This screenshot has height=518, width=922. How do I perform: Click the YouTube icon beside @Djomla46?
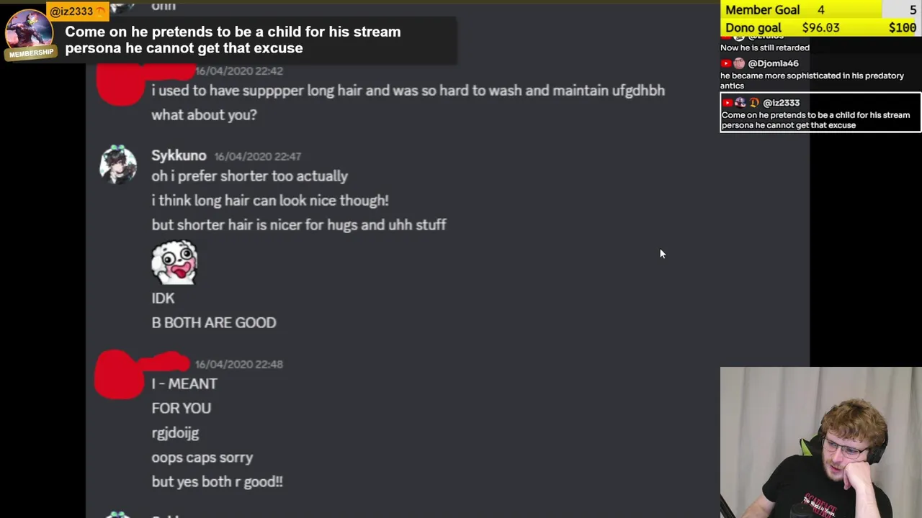click(x=727, y=63)
